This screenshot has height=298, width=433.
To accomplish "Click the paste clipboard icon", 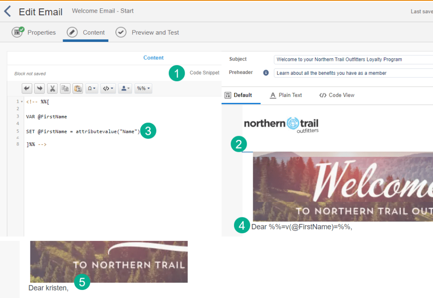I will pos(78,88).
